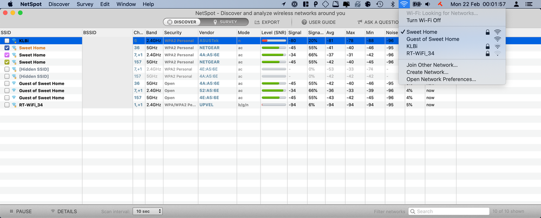Tick Guest of Sweet Home channel 36 checkbox
Viewport: 541px width, 218px height.
pos(7,84)
